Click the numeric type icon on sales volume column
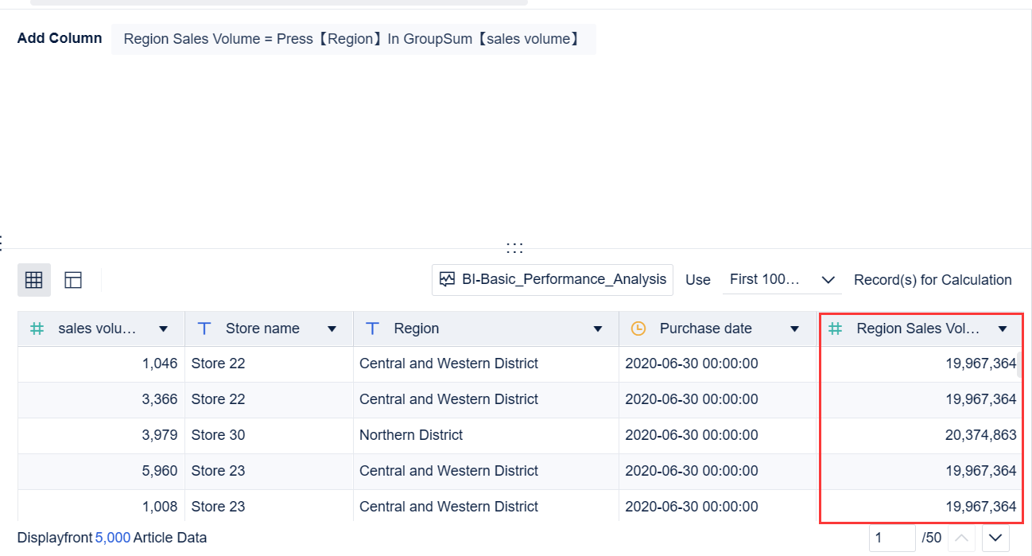 tap(37, 328)
